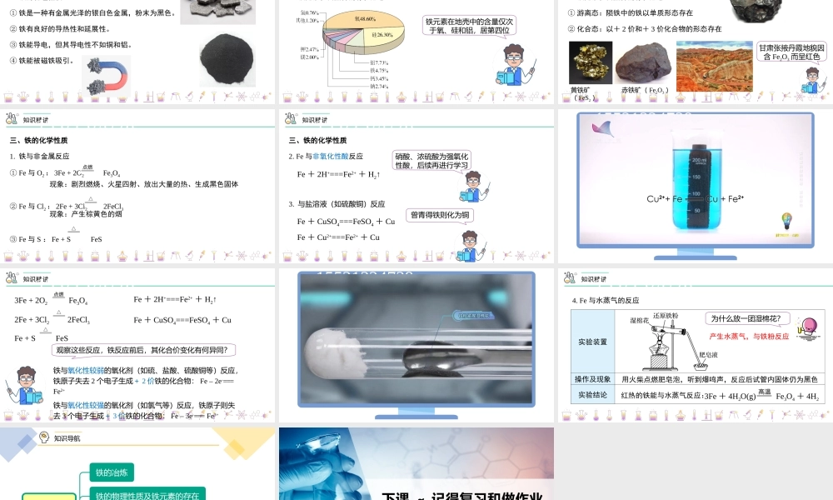833x500 pixels.
Task: Select the crust element pie chart
Action: 363,32
